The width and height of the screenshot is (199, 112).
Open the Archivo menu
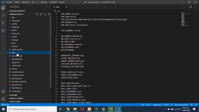9,2
